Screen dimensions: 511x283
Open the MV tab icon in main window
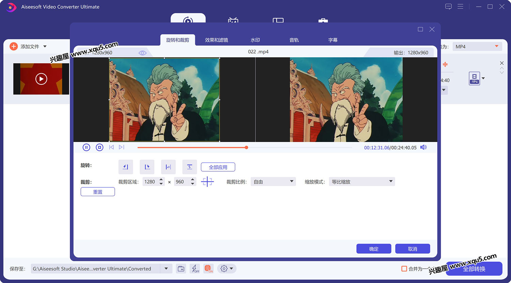(x=233, y=20)
